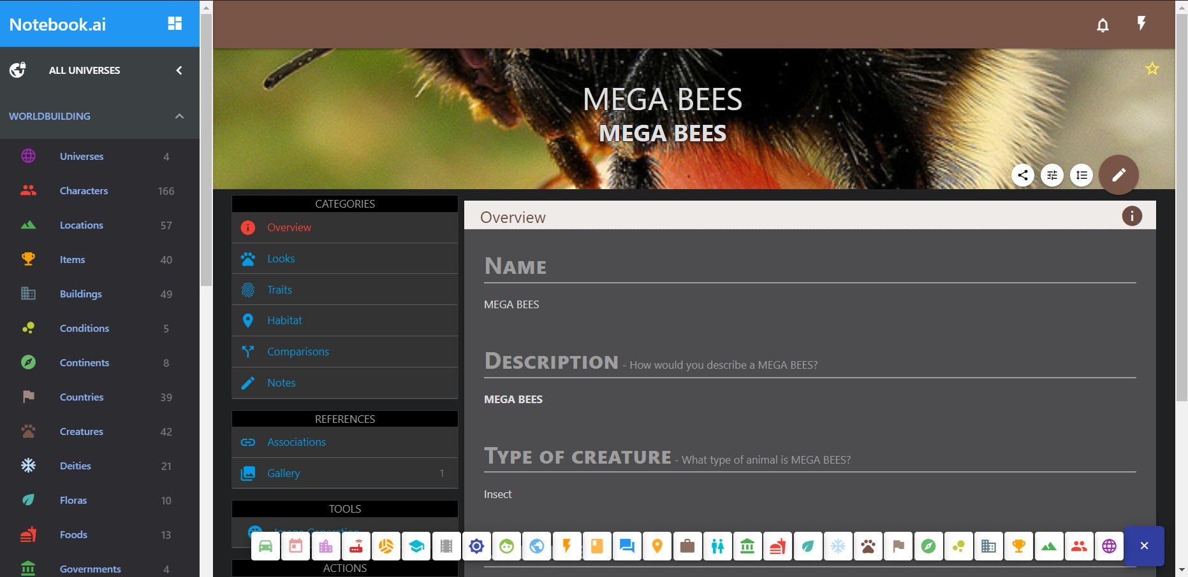This screenshot has width=1188, height=577.
Task: Click the Overview info icon
Action: coord(1132,216)
